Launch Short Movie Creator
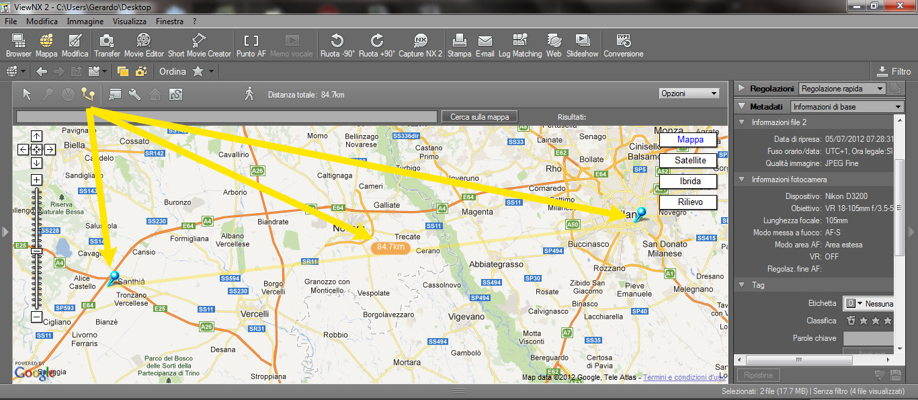This screenshot has width=918, height=400. pos(199,45)
